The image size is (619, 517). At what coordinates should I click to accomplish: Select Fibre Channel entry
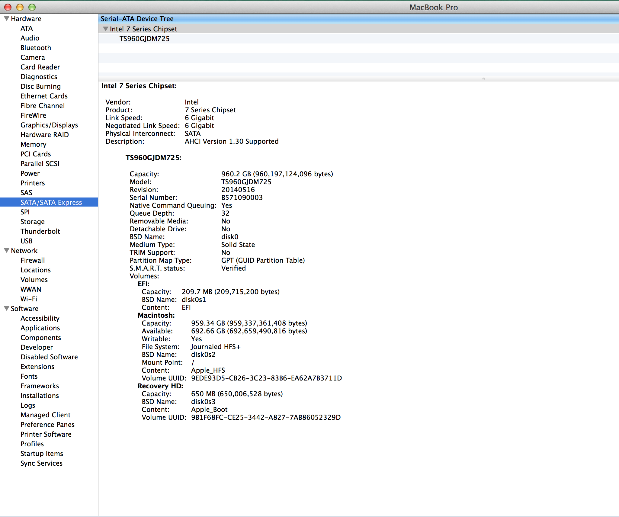click(x=43, y=106)
